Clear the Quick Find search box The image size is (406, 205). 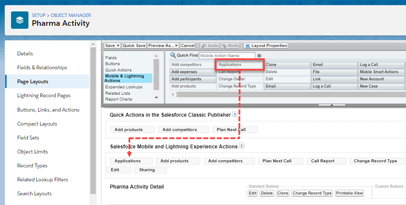coord(259,56)
